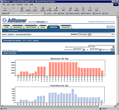
Task: Switch to the TARGETING tab
Action: (x=66, y=27)
